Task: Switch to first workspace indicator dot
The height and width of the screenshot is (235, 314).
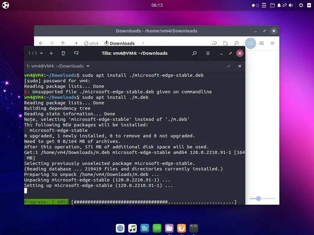Action: click(x=253, y=6)
